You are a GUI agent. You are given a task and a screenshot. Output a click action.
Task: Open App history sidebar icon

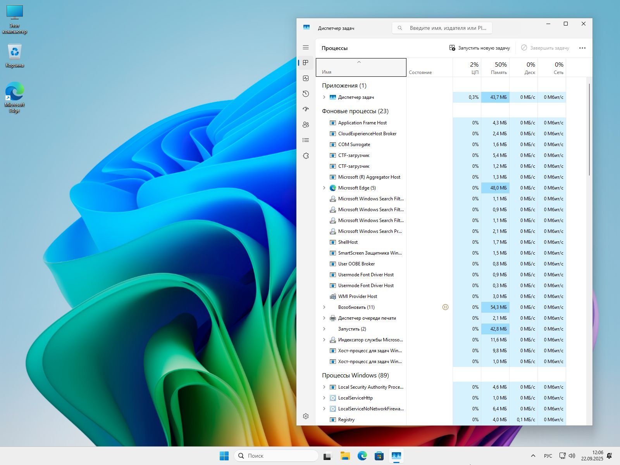pos(306,94)
